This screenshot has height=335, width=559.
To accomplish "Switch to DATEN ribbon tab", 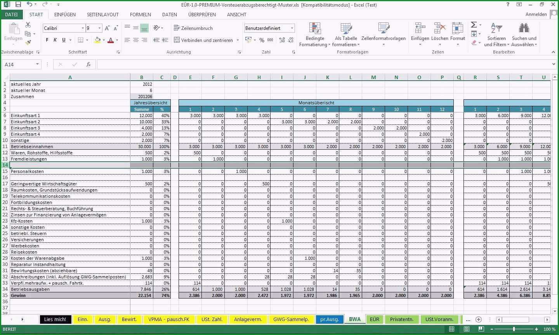I will pos(169,14).
